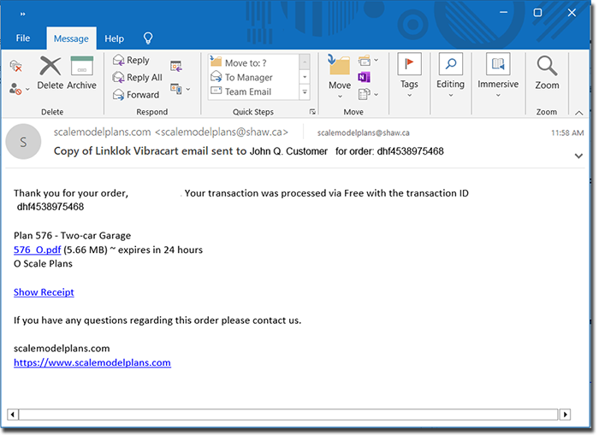This screenshot has height=435, width=599.
Task: Click the recipient scalemodelplans@shaw.ca address
Action: (364, 132)
